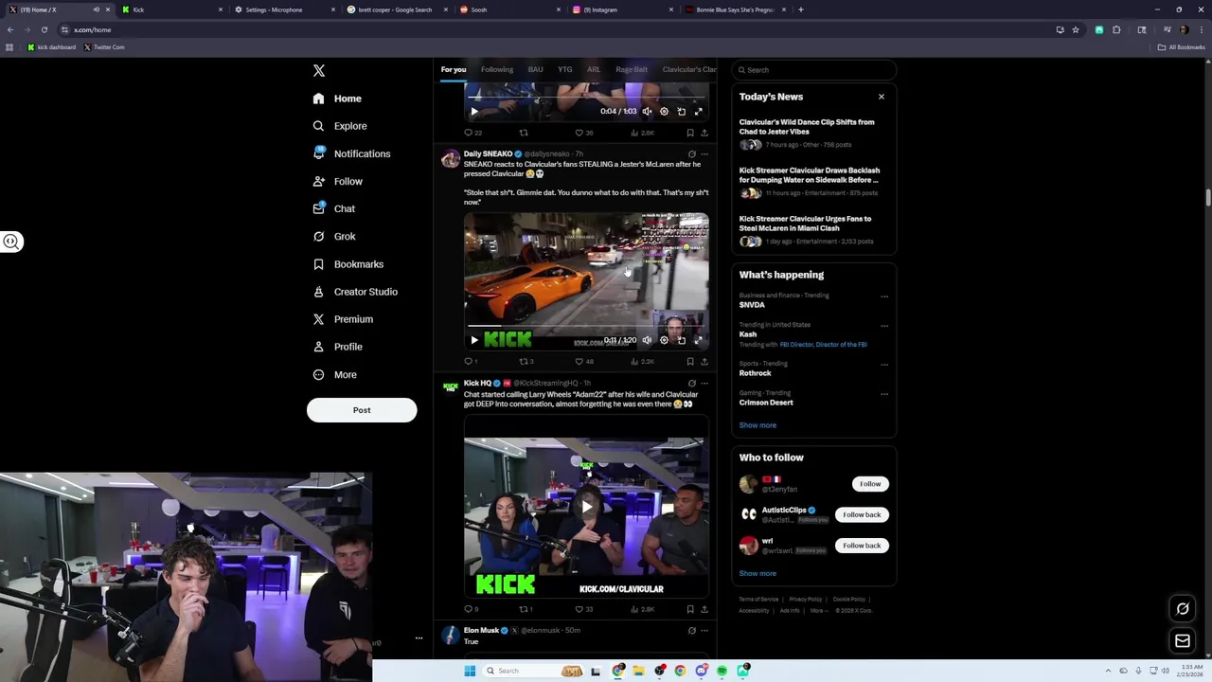1212x682 pixels.
Task: Bookmark the Kick HQ post
Action: pos(690,609)
